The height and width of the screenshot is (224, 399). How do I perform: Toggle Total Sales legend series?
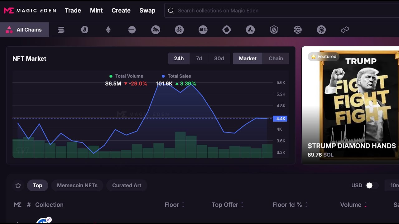(x=176, y=76)
